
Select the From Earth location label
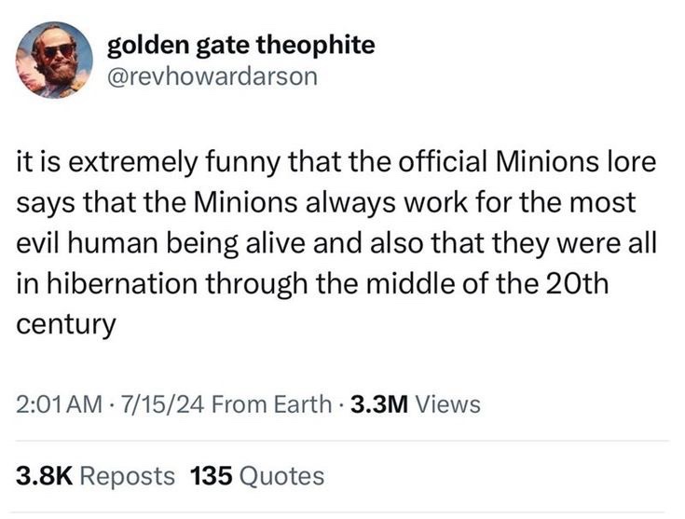[x=264, y=404]
